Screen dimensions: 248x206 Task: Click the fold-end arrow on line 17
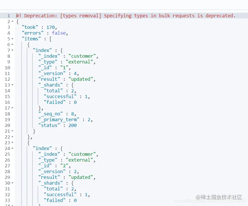(x=12, y=108)
